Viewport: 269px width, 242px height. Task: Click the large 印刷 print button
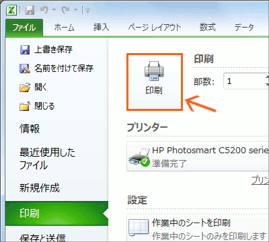click(x=155, y=82)
